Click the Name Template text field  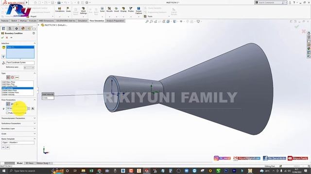[18, 143]
